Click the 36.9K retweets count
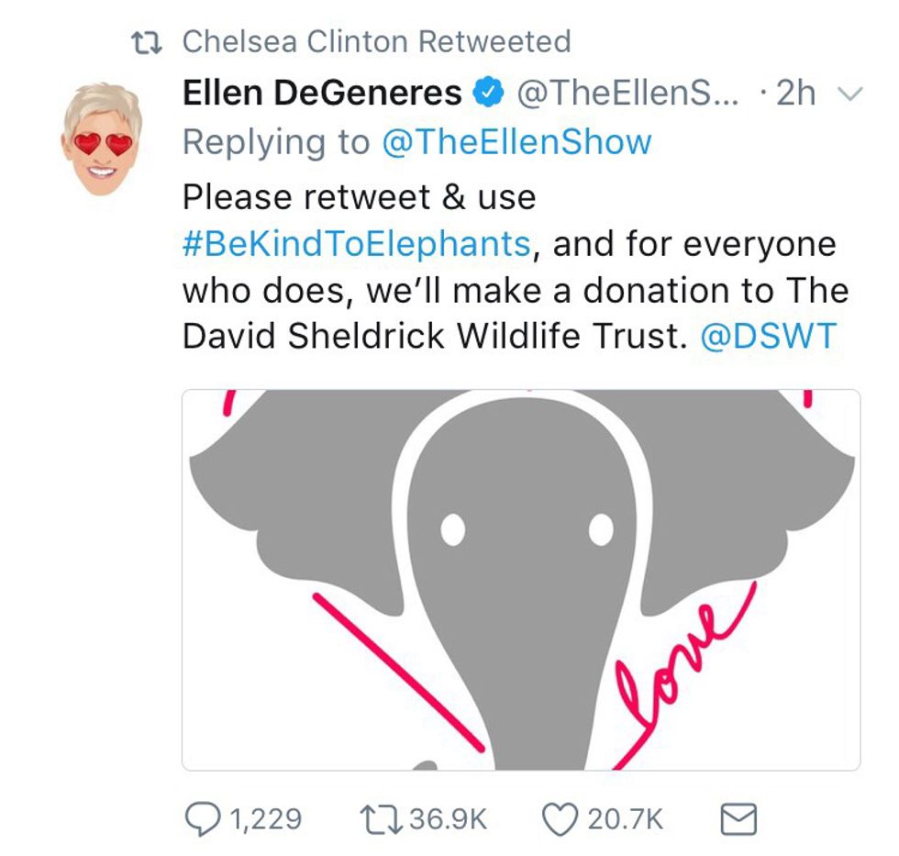The width and height of the screenshot is (899, 856). click(x=448, y=818)
